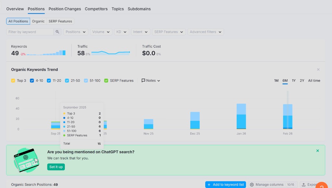This screenshot has width=332, height=188.
Task: Disable the 51-100 positions checkbox
Action: (x=86, y=80)
